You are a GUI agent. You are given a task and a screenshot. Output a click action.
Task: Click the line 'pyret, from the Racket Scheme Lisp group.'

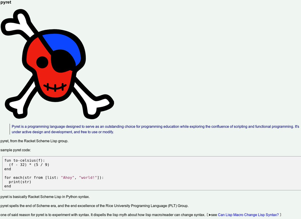point(34,141)
